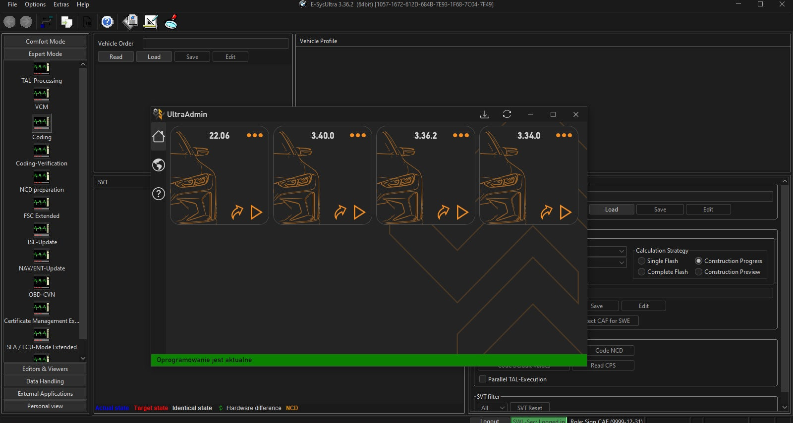Viewport: 793px width, 423px height.
Task: Click the gray back arrow toolbar icon
Action: [9, 22]
